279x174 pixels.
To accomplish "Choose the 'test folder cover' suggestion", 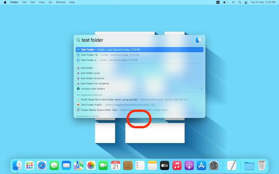I will pos(139,73).
